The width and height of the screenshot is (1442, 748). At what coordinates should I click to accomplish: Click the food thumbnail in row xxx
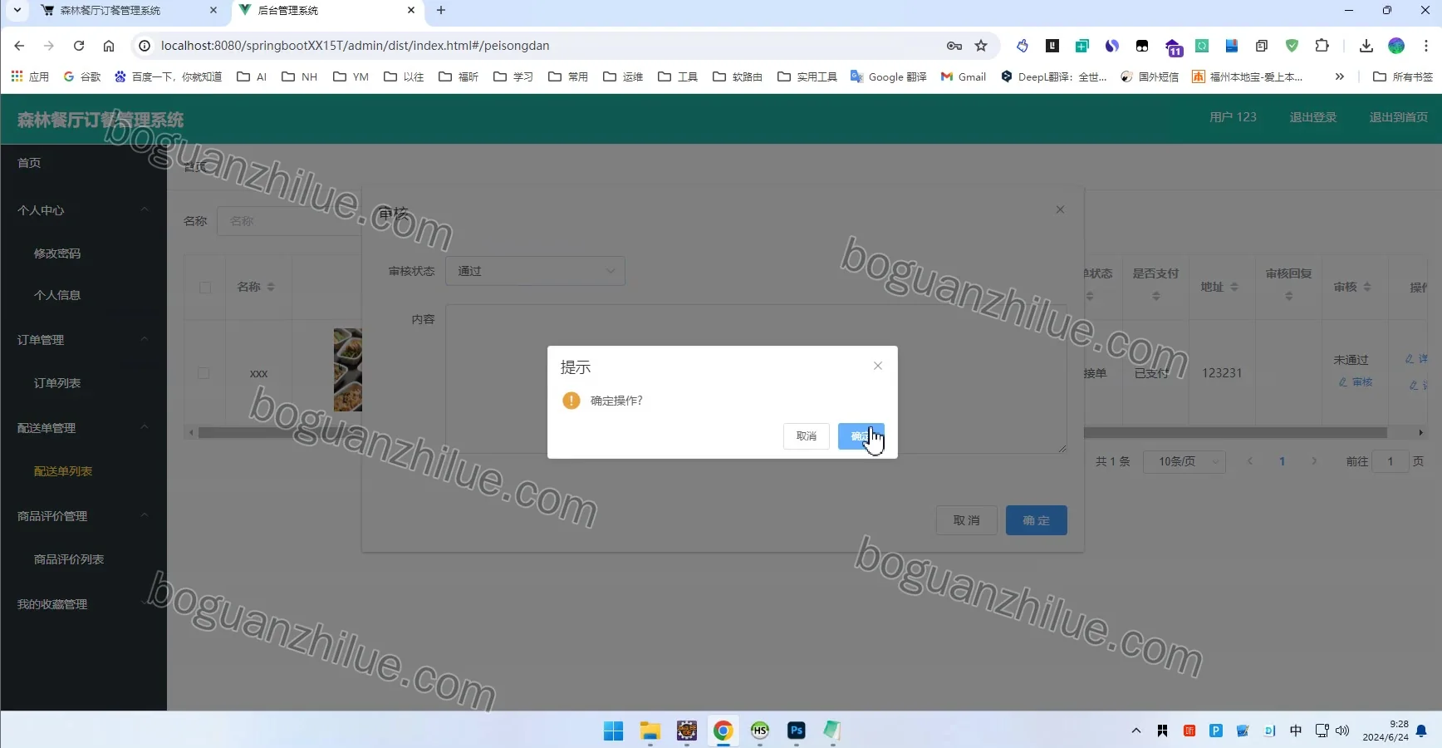(x=348, y=370)
